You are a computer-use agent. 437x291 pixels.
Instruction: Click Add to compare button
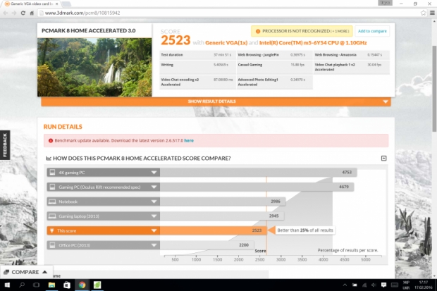point(372,31)
